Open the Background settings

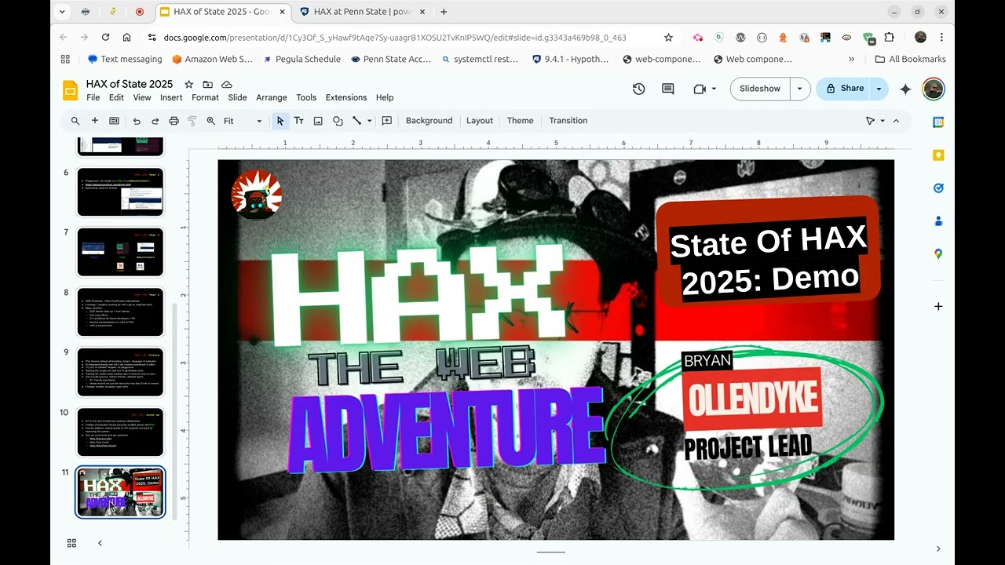coord(429,121)
